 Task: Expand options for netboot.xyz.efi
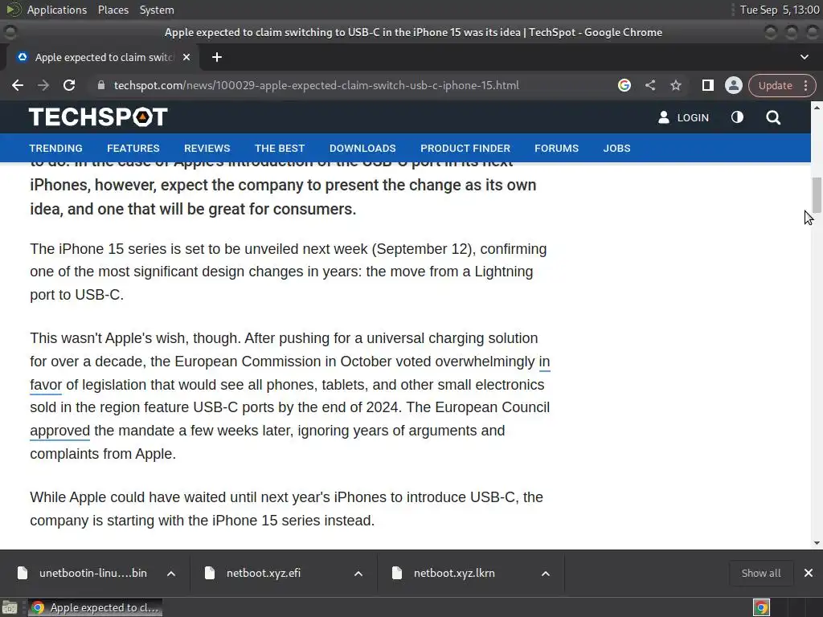358,574
